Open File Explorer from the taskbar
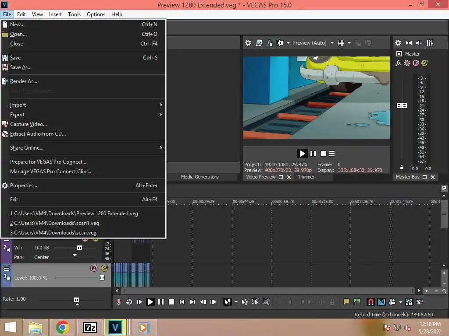449x336 pixels. click(x=36, y=327)
